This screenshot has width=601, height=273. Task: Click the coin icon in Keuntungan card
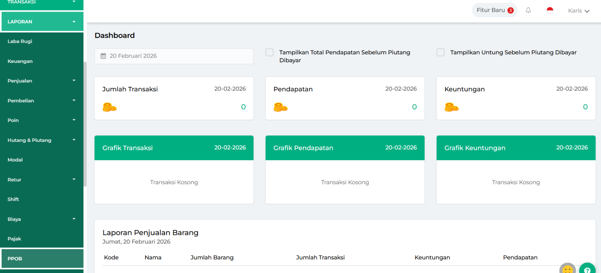coord(451,107)
